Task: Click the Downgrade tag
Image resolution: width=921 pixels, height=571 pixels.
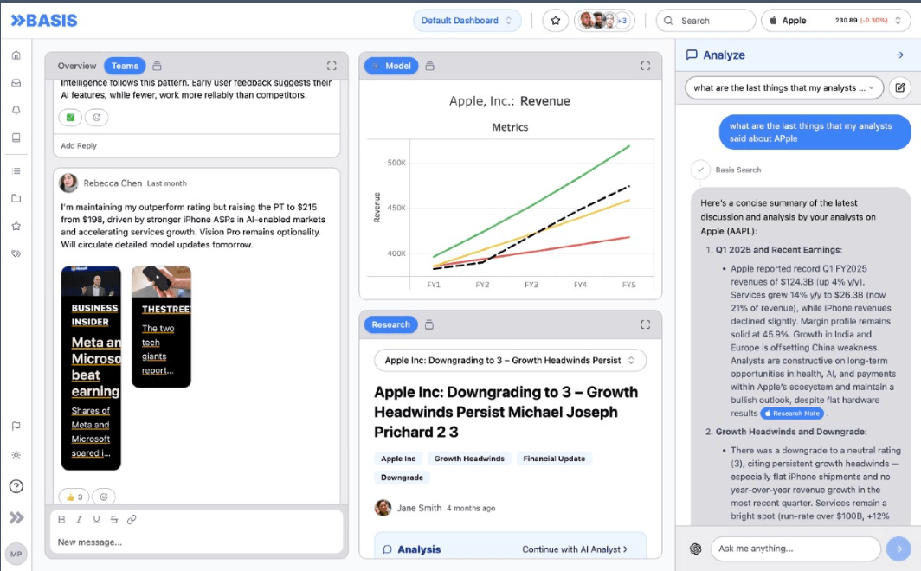Action: [402, 477]
